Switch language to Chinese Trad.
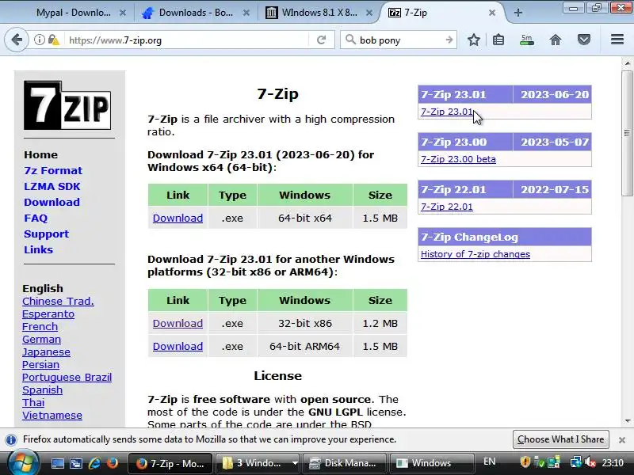Screen dimensions: 634x475 [x=58, y=302]
